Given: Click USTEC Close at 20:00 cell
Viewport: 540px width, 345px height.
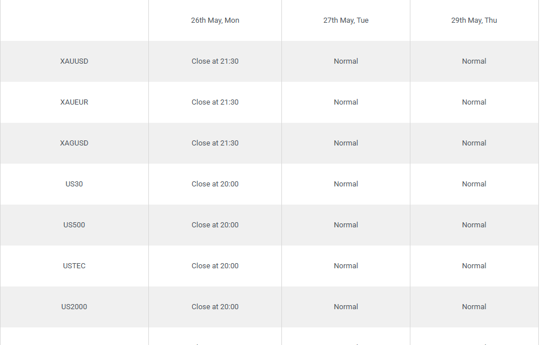Looking at the screenshot, I should tap(215, 266).
